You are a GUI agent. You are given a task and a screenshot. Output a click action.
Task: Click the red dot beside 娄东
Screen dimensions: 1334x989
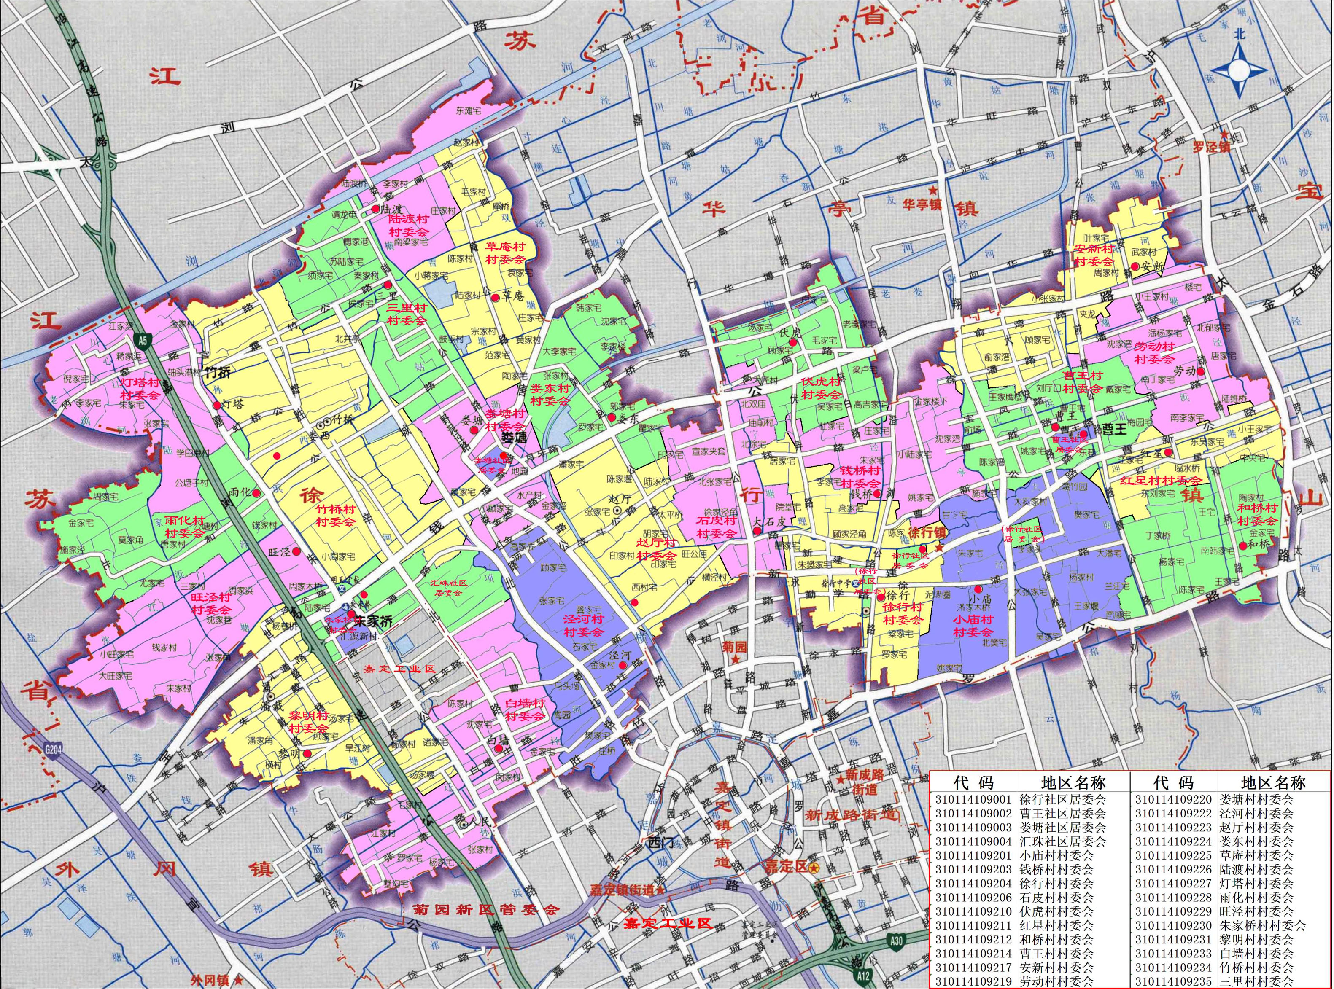click(x=612, y=417)
